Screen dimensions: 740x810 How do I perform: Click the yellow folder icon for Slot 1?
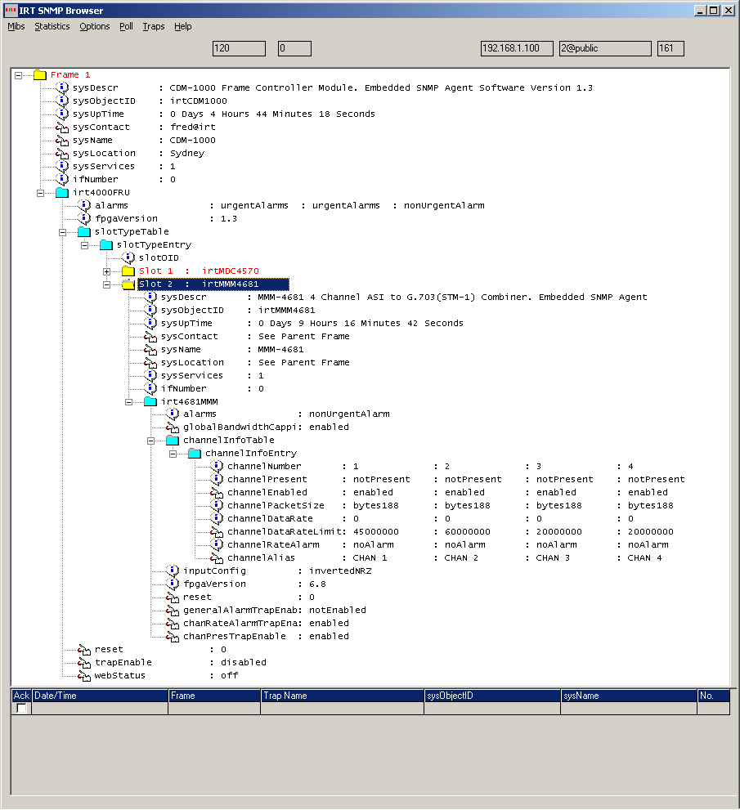pyautogui.click(x=128, y=271)
